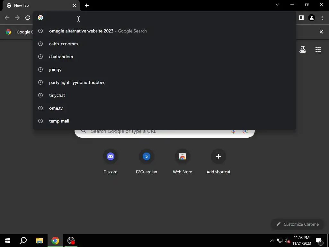Screen dimensions: 329x247
Task: Click the network status tray icon
Action: [280, 241]
